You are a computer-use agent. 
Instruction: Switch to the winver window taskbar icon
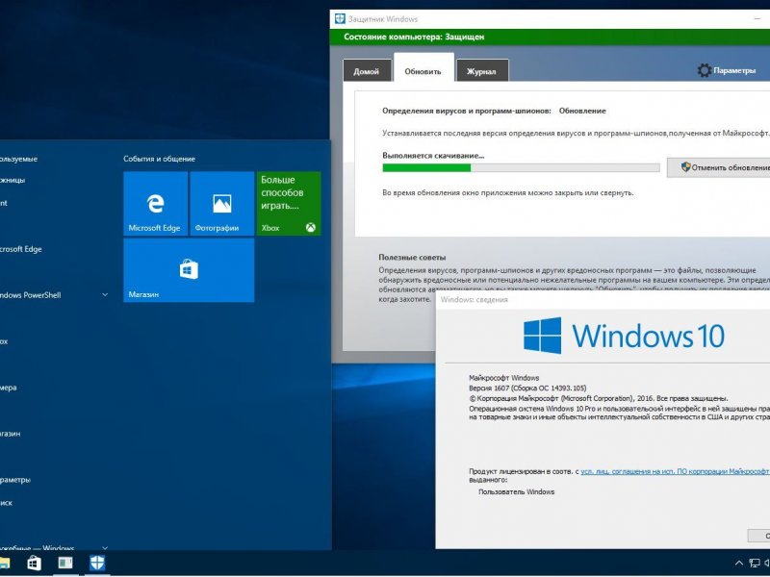[x=65, y=563]
